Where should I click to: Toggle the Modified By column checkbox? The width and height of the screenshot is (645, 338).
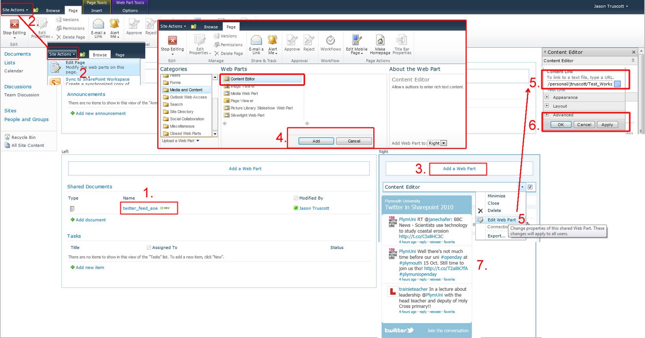click(296, 198)
